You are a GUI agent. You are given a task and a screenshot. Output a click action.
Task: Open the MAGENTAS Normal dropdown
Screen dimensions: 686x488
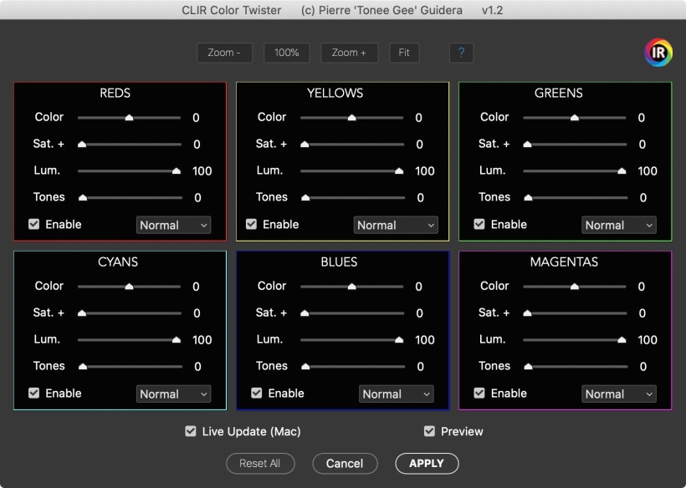pos(619,394)
